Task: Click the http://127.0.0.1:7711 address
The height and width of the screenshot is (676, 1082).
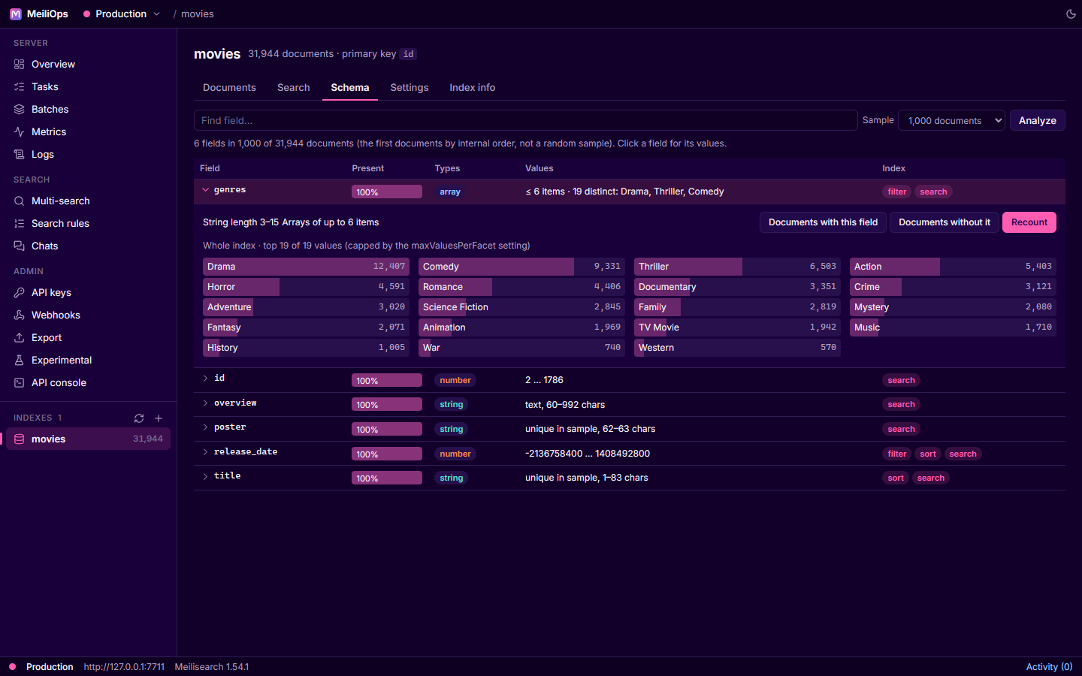Action: click(x=124, y=667)
